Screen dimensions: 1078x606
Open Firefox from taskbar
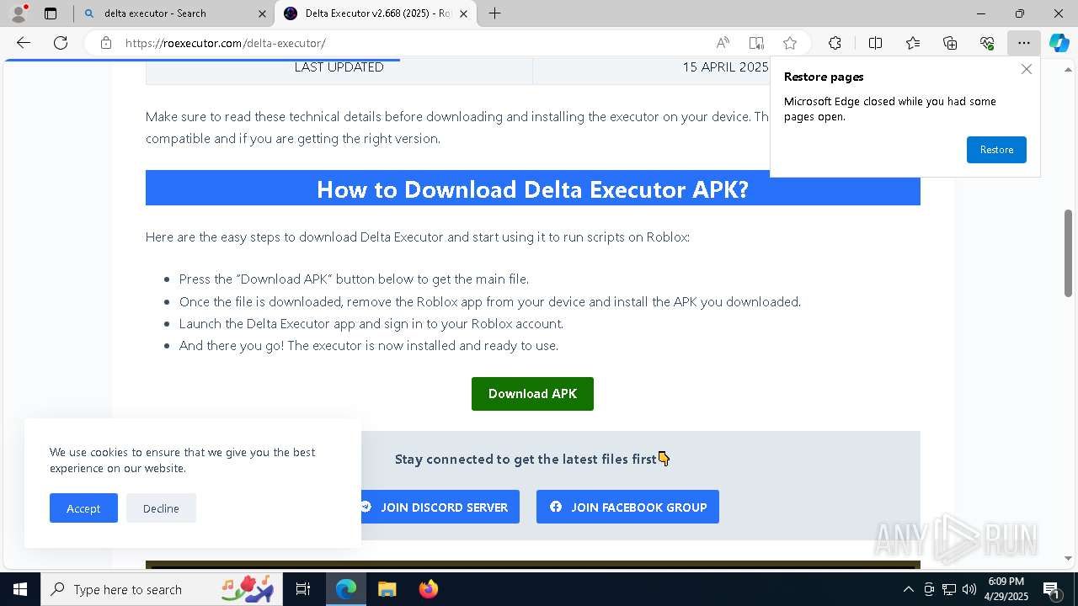tap(428, 589)
